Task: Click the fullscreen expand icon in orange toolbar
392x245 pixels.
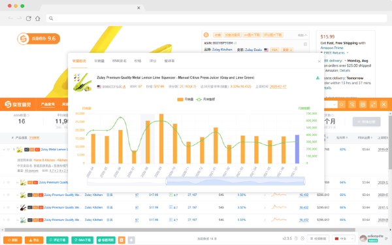Action: pyautogui.click(x=373, y=105)
